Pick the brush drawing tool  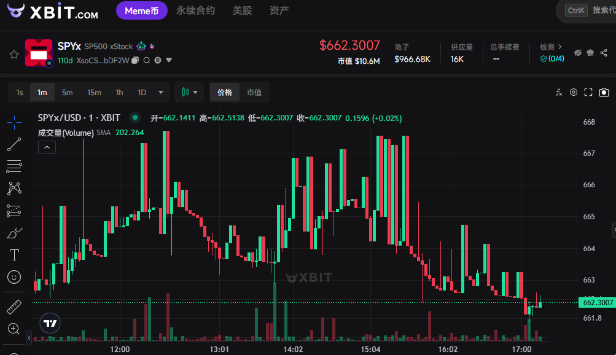click(x=14, y=233)
